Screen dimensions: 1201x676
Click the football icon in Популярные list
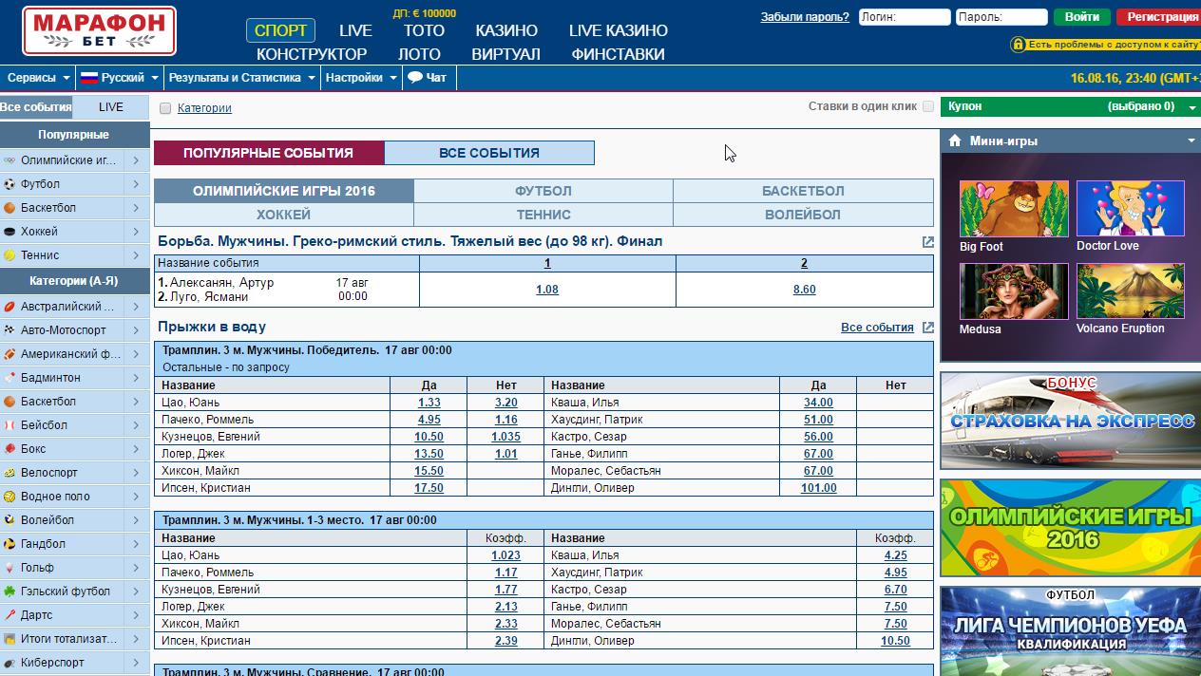coord(10,184)
